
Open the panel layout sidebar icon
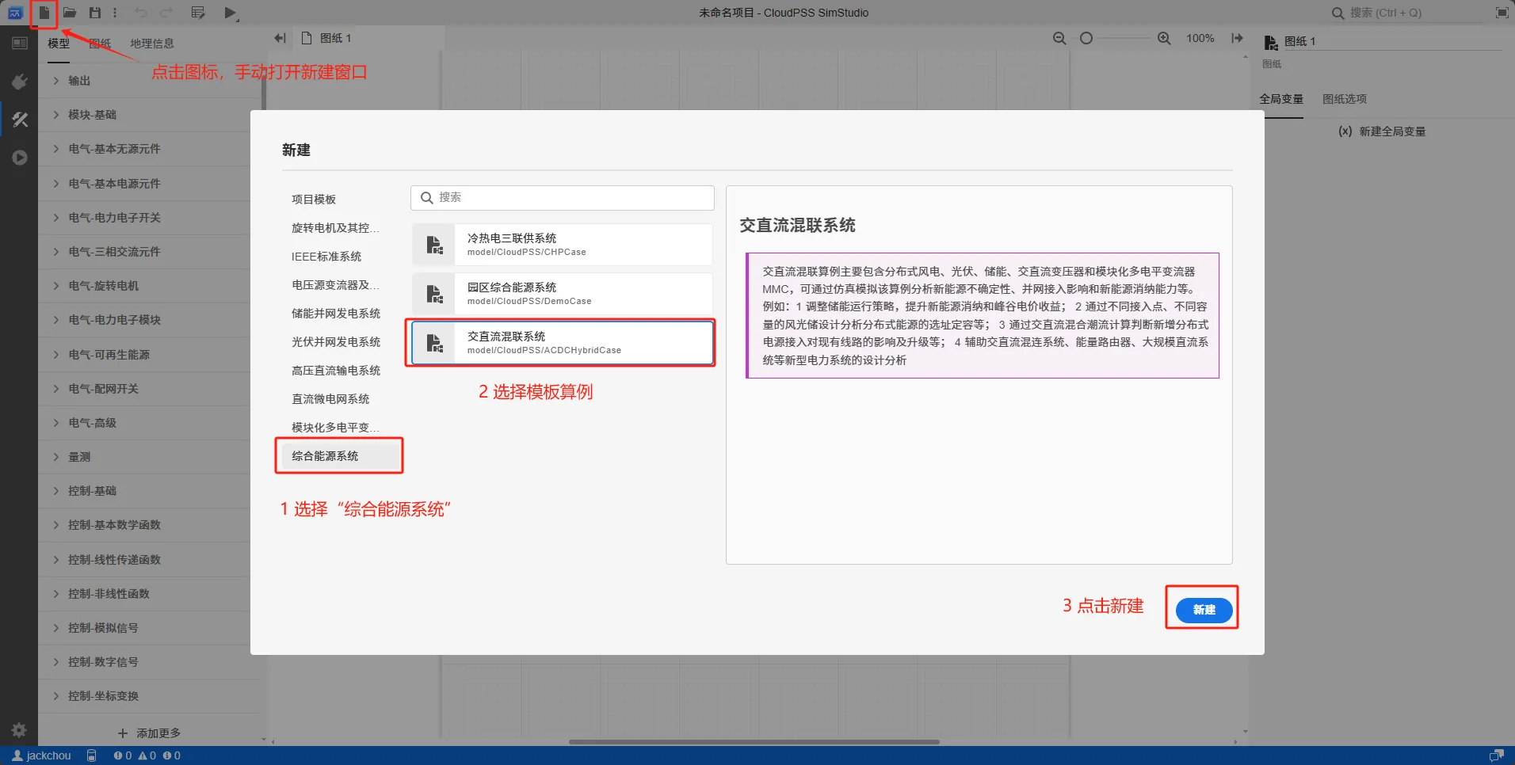[20, 44]
